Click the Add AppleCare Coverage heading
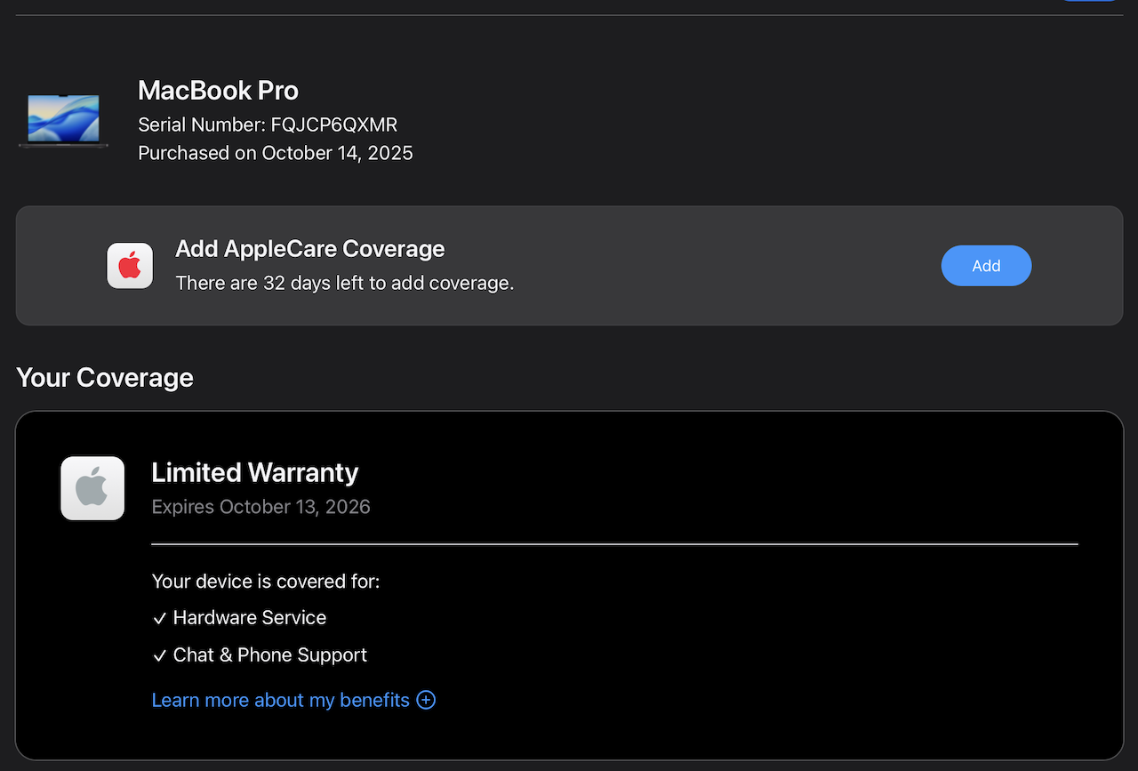This screenshot has height=771, width=1138. tap(309, 249)
